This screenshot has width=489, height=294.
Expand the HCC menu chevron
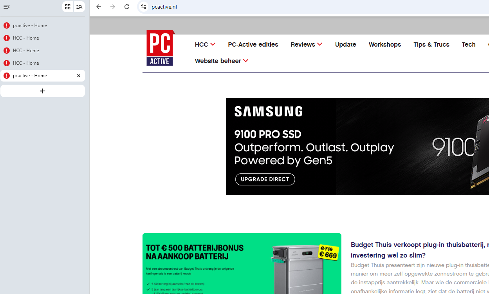(213, 44)
